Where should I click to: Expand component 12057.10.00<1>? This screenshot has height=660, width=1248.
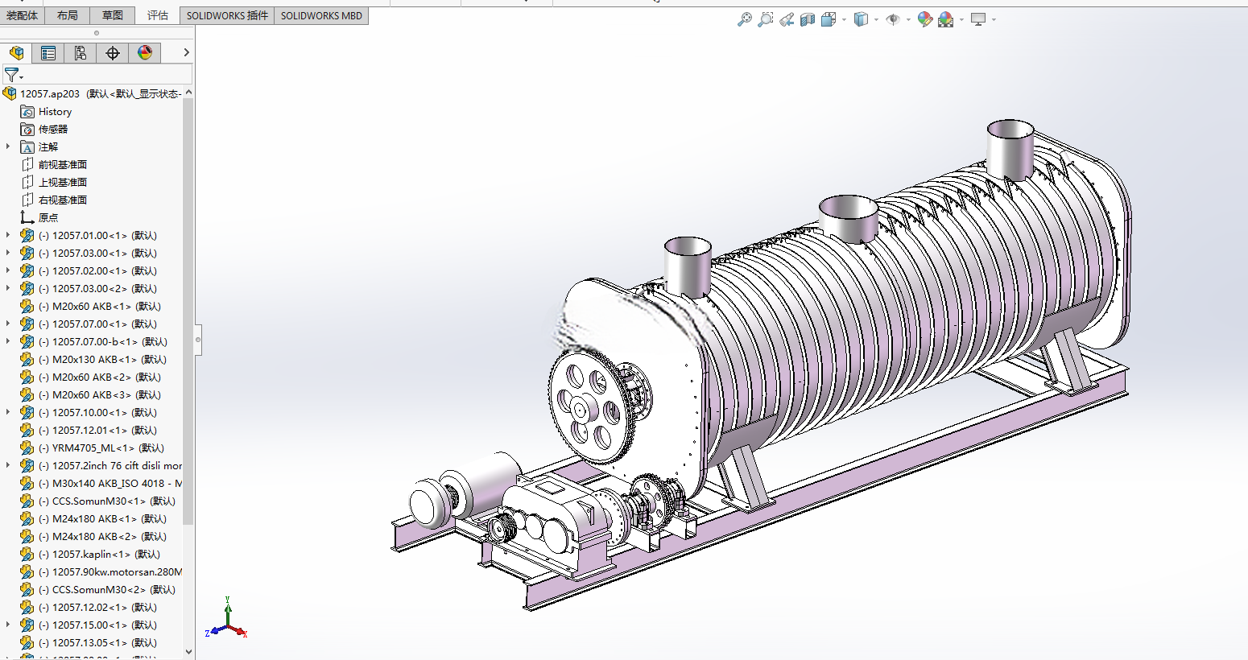(8, 413)
